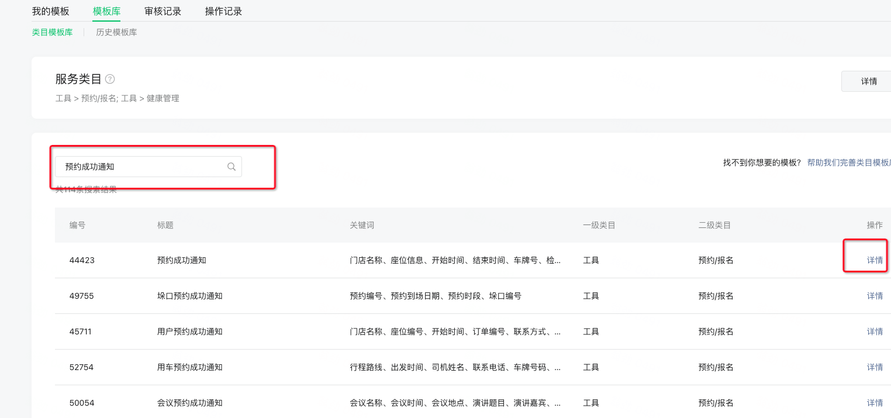This screenshot has width=891, height=418.
Task: Open 详情 for 埠口预约成功通知
Action: tap(875, 296)
